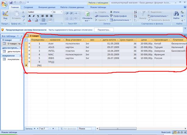Switch to the Внешние данные ribbon tab
Screen dimensions: 187x135
pos(47,7)
